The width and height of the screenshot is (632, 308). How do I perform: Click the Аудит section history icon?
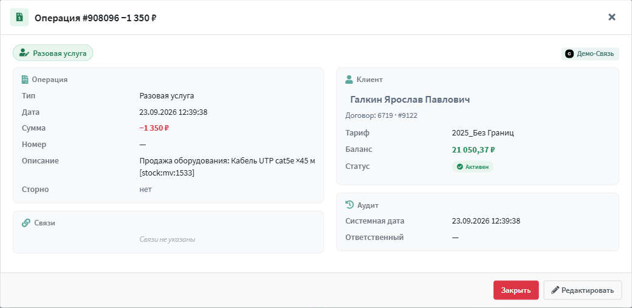pos(349,205)
